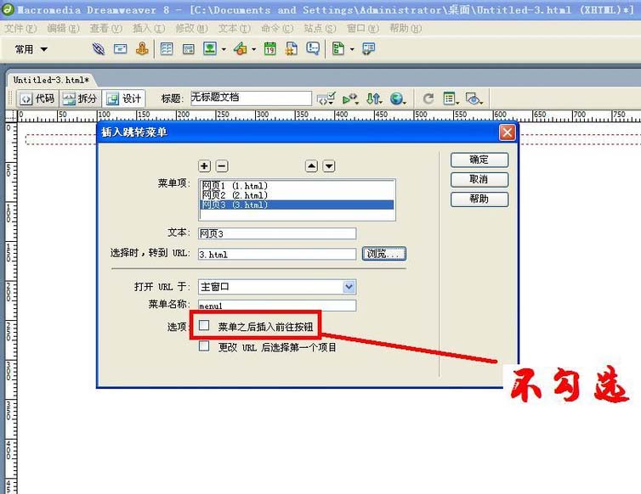Click the 确定 button

[x=479, y=160]
